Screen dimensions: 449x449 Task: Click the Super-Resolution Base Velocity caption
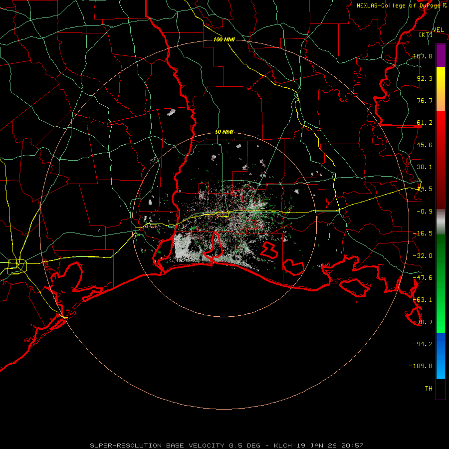pos(226,446)
